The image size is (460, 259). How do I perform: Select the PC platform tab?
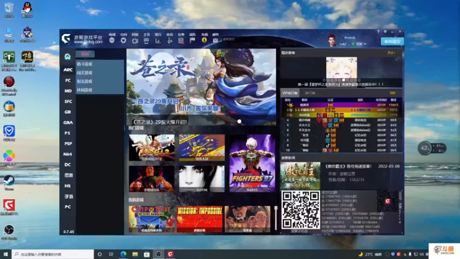point(68,207)
